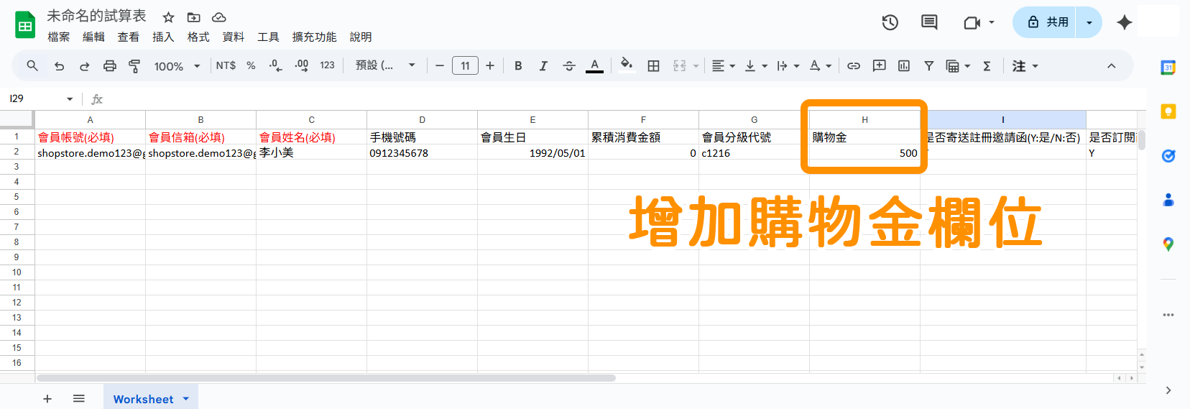
Task: Create a filter
Action: pyautogui.click(x=929, y=66)
